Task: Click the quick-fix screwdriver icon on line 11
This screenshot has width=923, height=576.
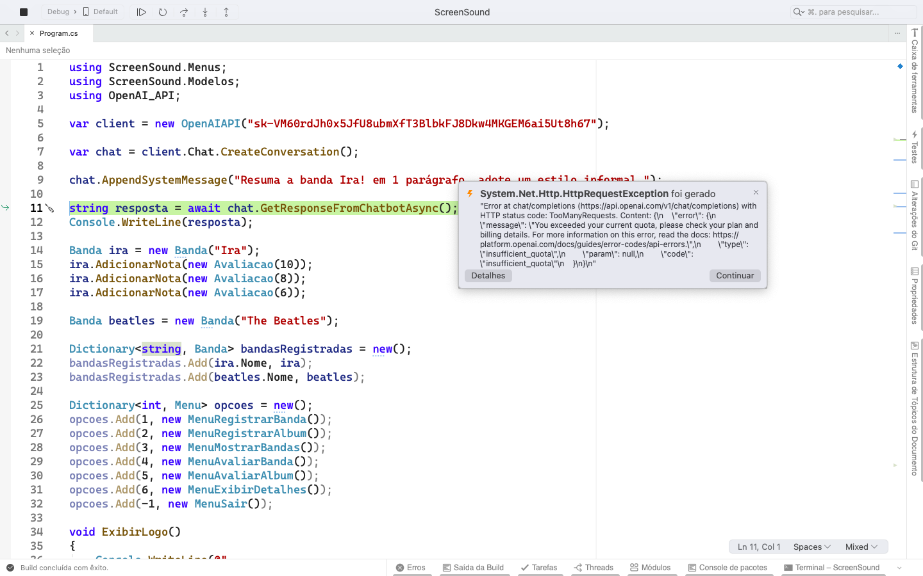Action: pyautogui.click(x=50, y=209)
